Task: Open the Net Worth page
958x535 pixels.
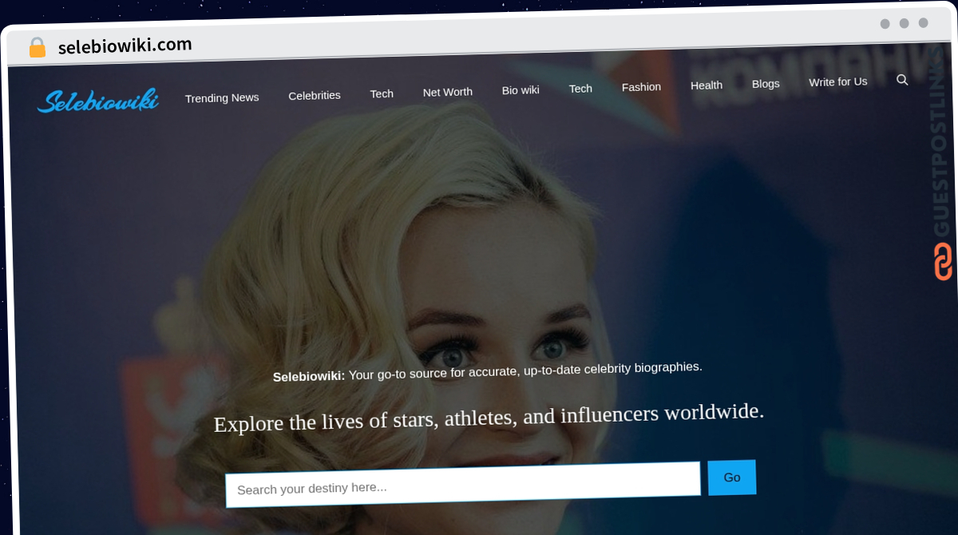Action: pos(448,92)
